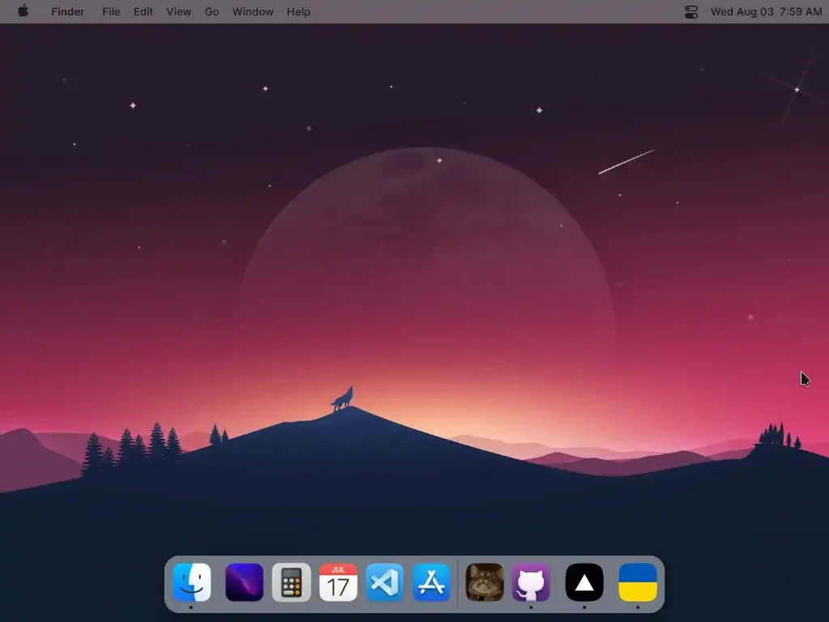Open the Window menu
829x622 pixels.
(x=253, y=11)
